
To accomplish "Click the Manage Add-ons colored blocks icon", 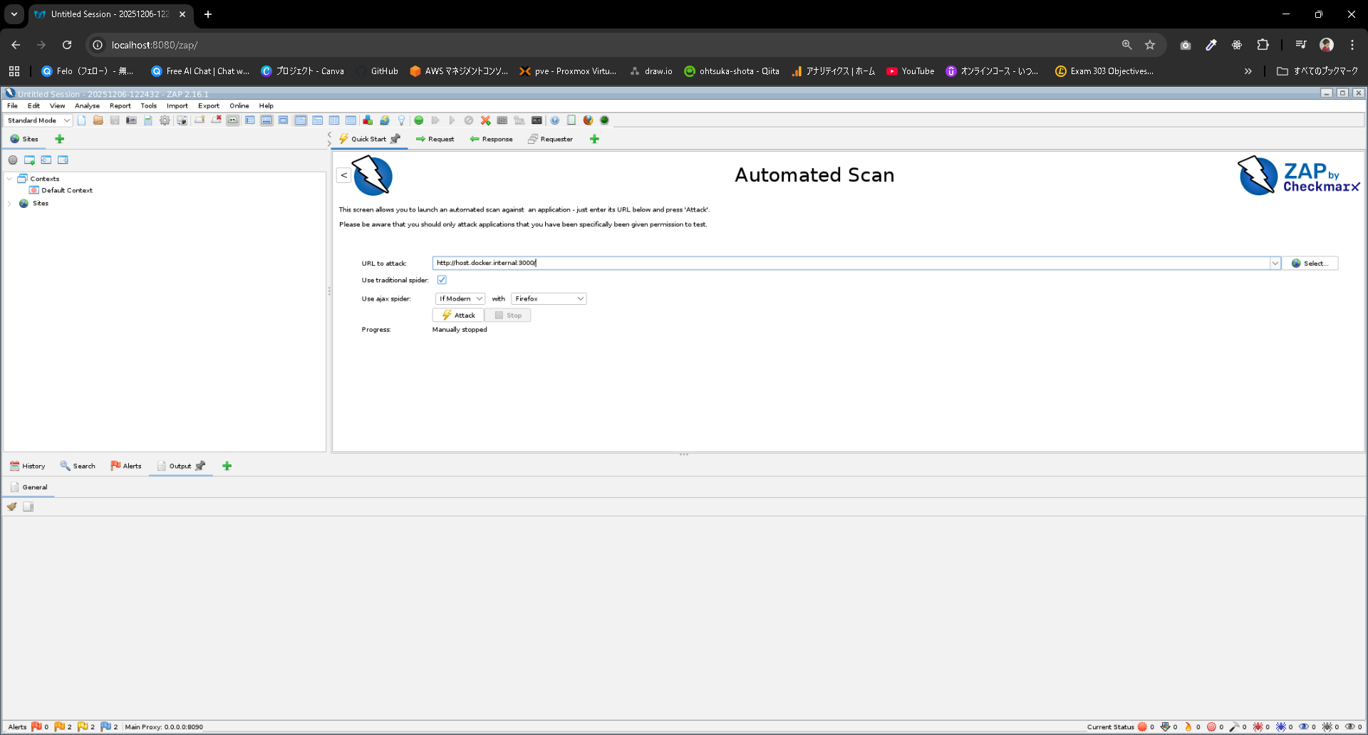I will pyautogui.click(x=368, y=120).
